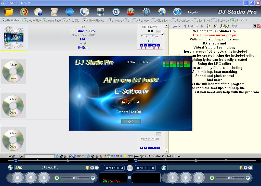Stop playback on left deck
This screenshot has height=186, width=261.
click(x=18, y=178)
